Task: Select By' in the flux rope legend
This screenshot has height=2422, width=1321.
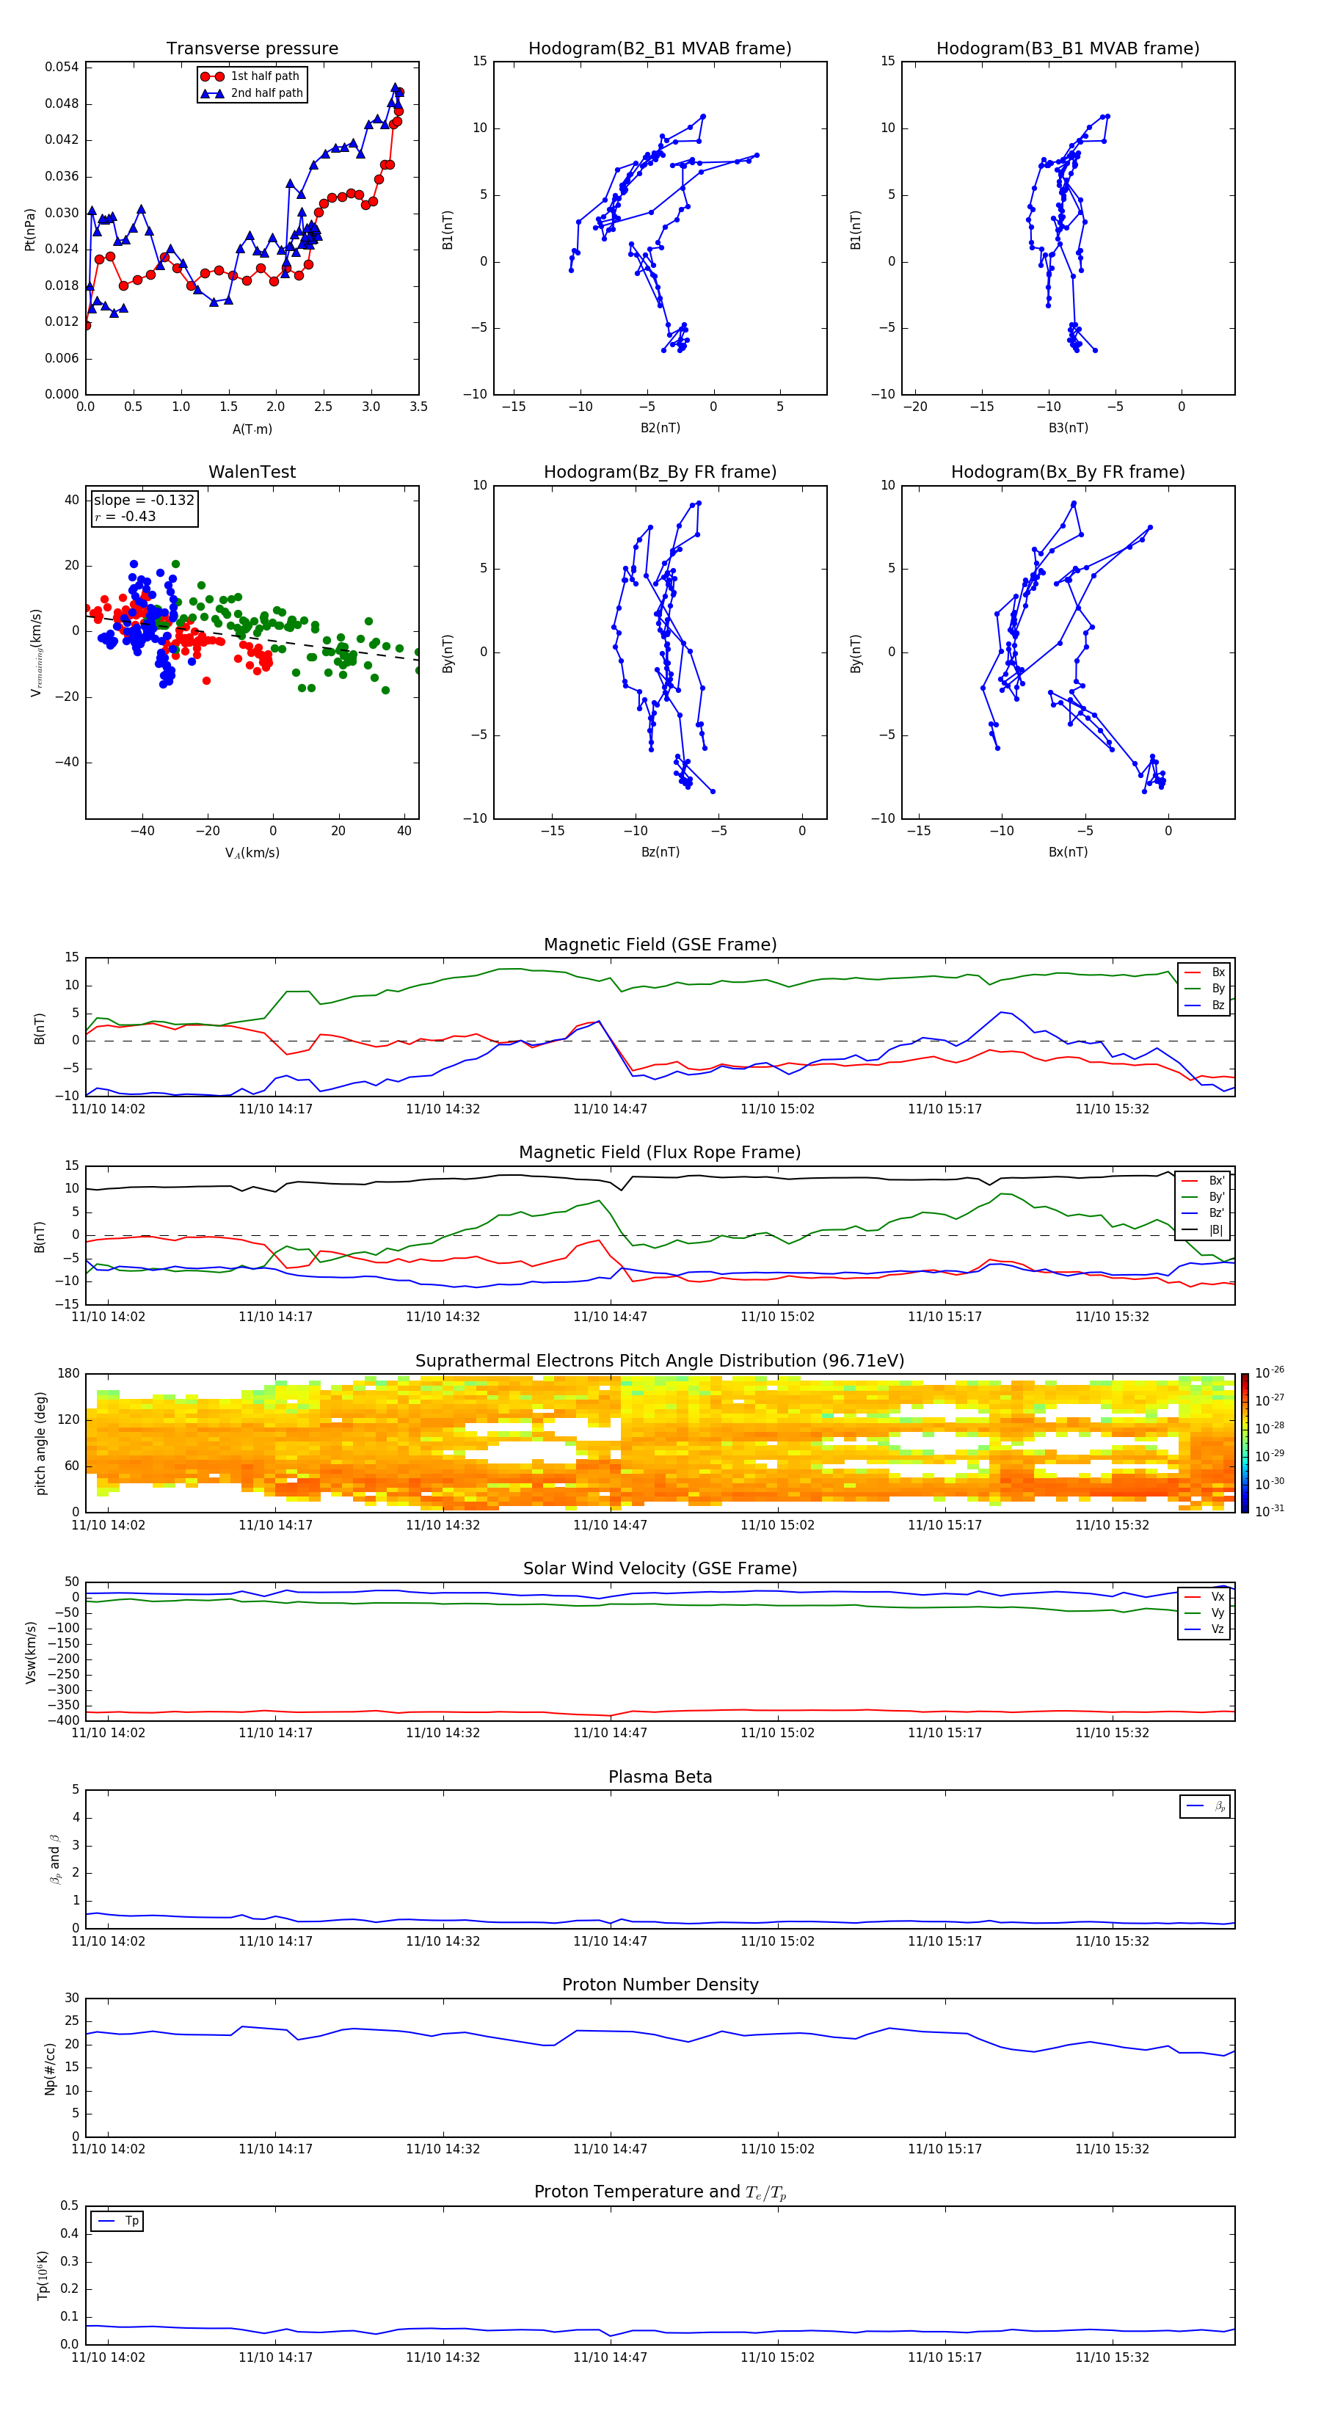Action: (x=1204, y=1197)
